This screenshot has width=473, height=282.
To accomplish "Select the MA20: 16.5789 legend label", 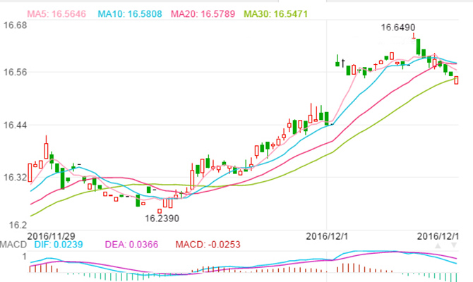I will coord(203,14).
